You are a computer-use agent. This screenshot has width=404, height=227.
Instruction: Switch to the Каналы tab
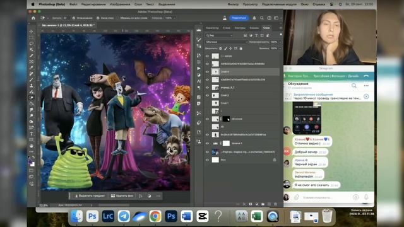254,28
